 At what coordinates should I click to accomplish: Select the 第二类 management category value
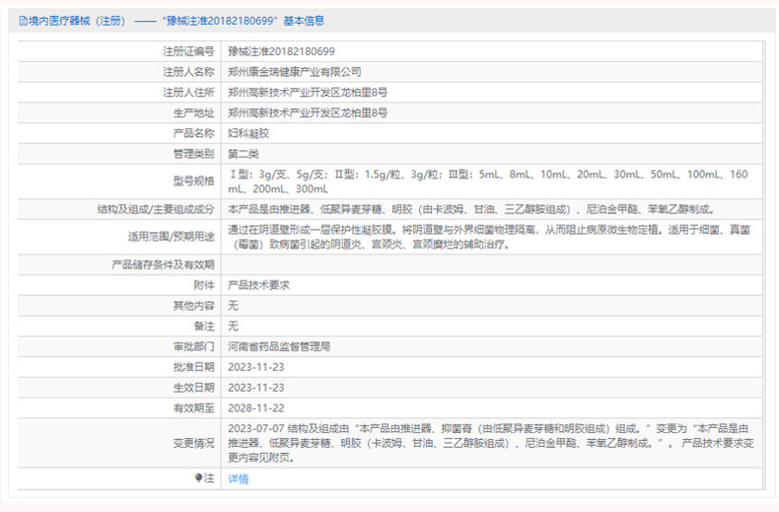coord(243,154)
